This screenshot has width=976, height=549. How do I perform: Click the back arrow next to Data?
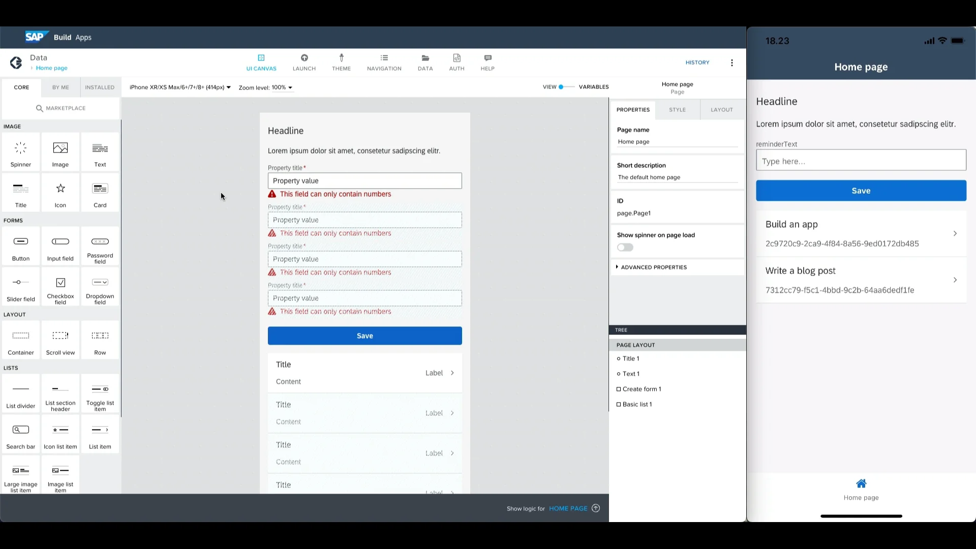(x=15, y=62)
